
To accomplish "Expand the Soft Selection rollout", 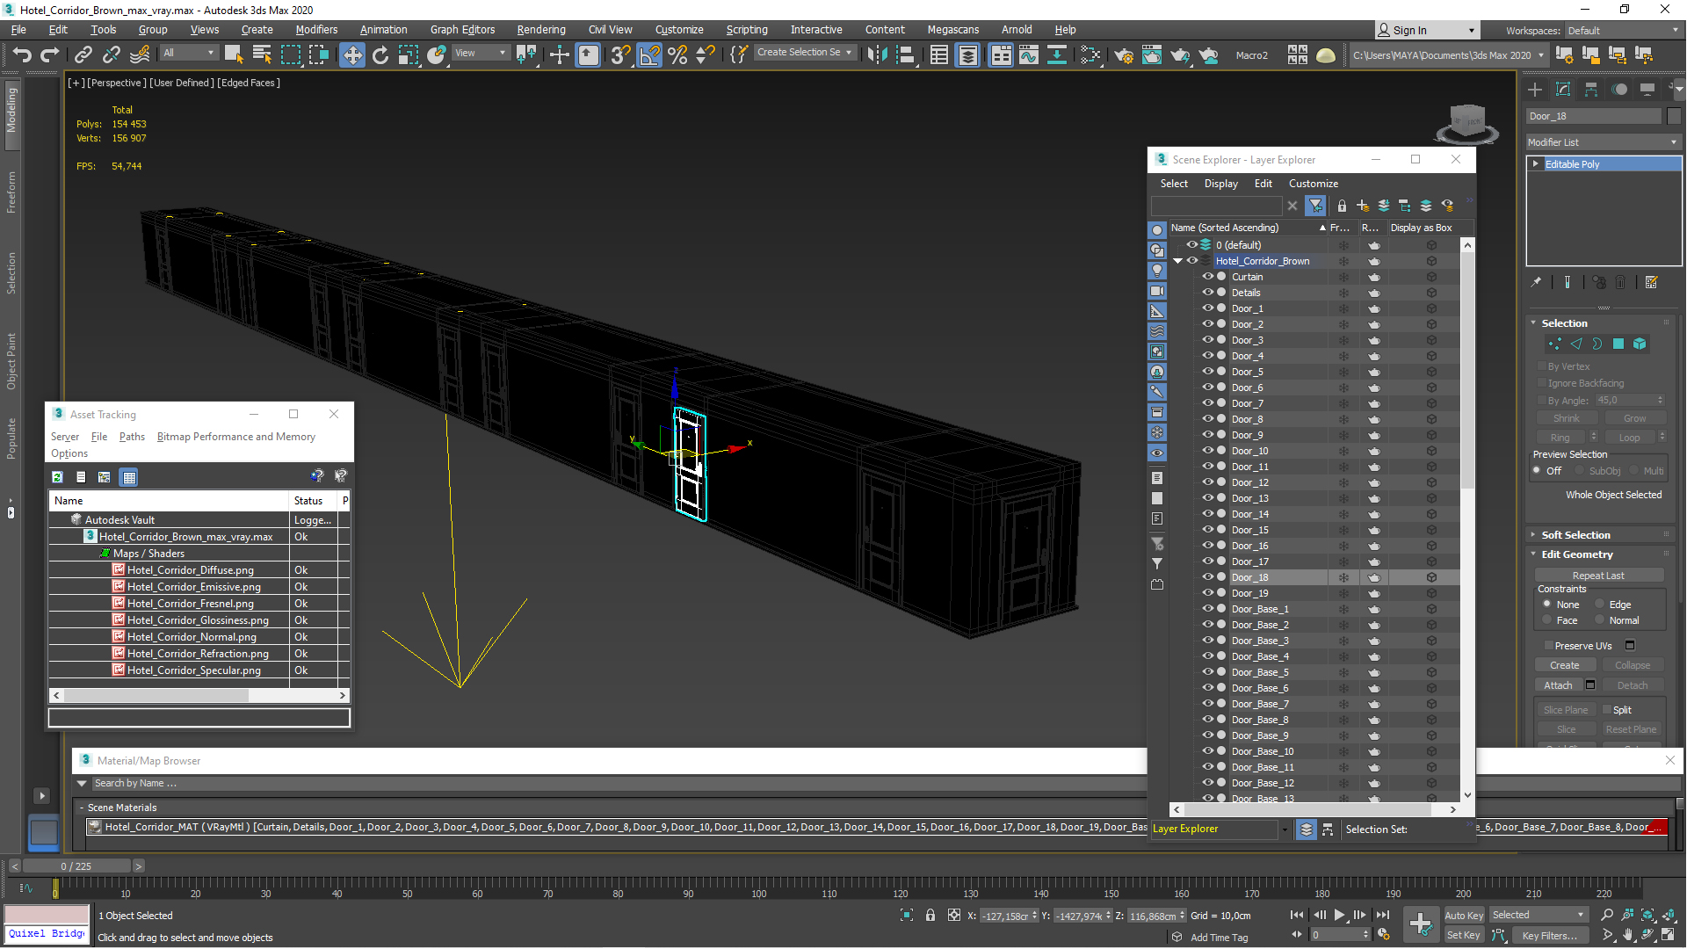I will (1575, 535).
